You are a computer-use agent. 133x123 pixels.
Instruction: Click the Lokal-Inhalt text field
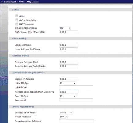(76, 87)
